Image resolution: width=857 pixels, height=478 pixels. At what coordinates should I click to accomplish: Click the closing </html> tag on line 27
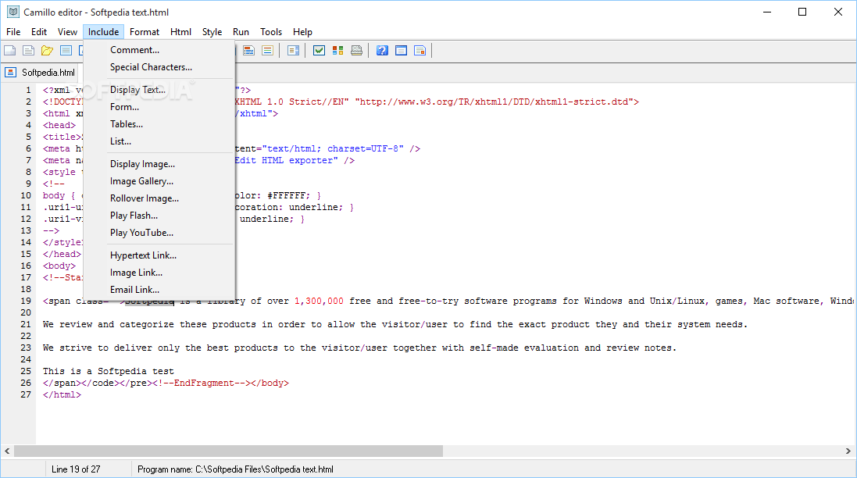(x=62, y=395)
